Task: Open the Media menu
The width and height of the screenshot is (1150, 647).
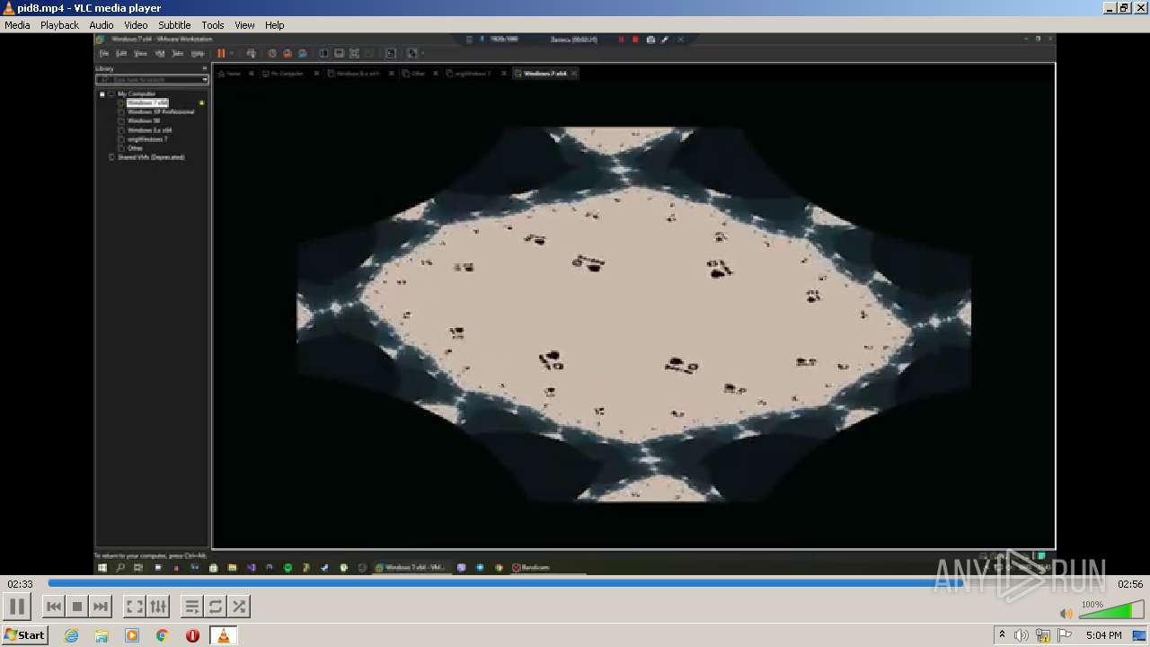Action: point(17,25)
